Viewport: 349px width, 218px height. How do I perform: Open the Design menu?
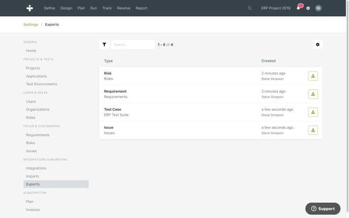point(66,8)
